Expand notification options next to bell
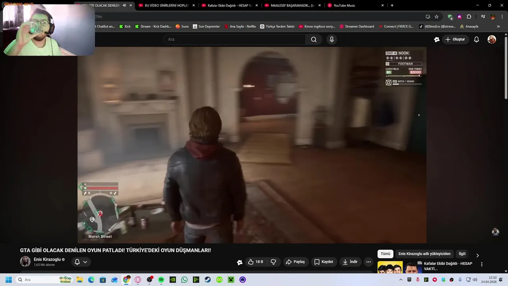The image size is (508, 286). pyautogui.click(x=85, y=262)
